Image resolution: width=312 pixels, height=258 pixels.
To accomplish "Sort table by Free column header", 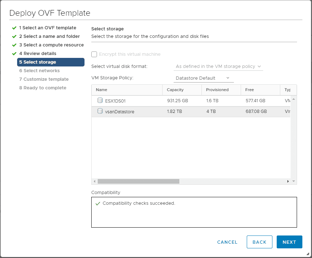I will click(250, 90).
